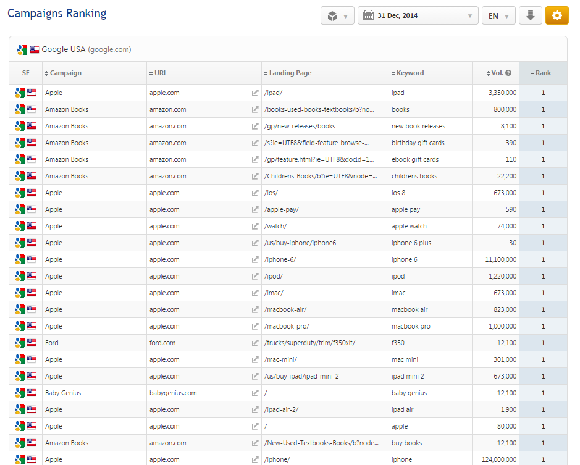The height and width of the screenshot is (465, 580).
Task: Click the calendar icon in date picker
Action: pos(368,16)
